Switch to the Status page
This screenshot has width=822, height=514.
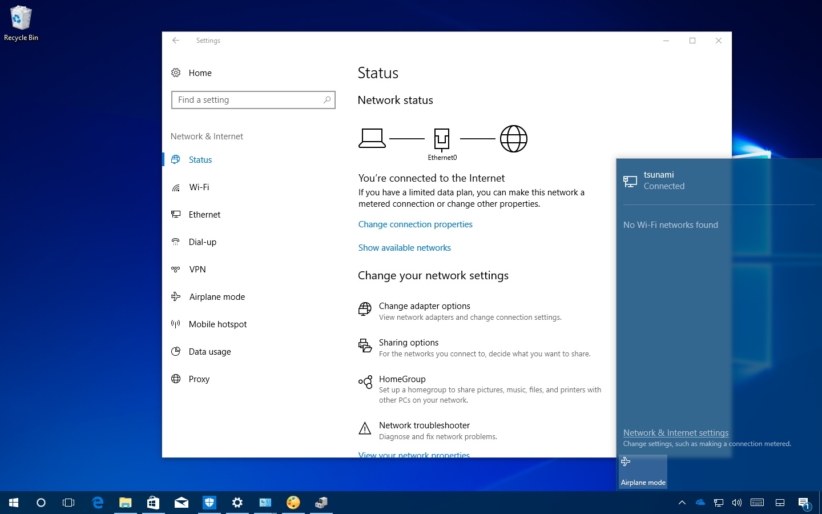pyautogui.click(x=200, y=159)
